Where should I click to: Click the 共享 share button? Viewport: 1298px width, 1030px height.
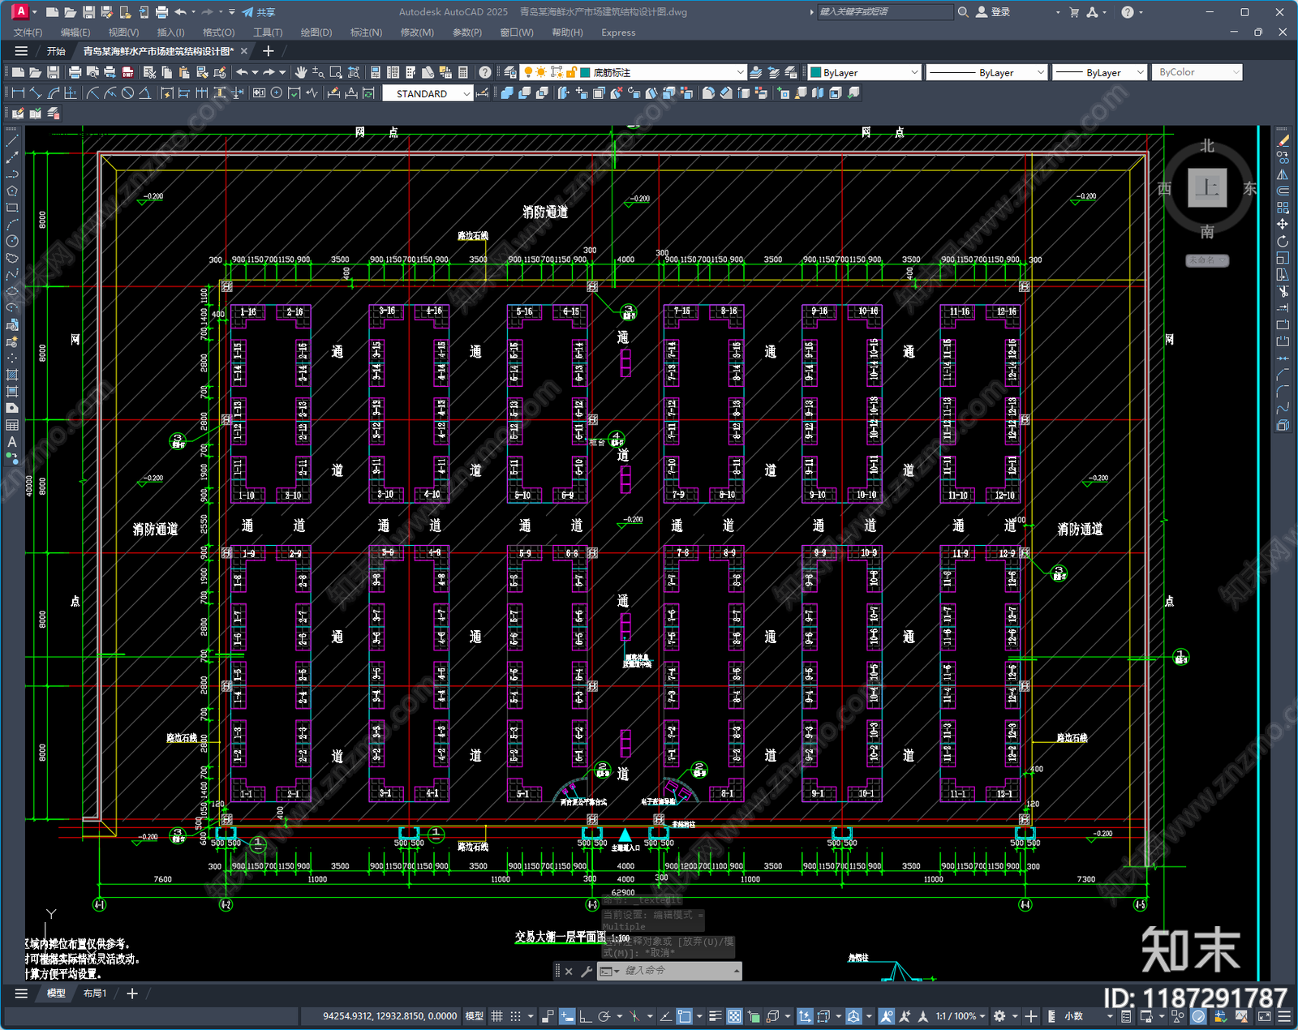point(259,12)
